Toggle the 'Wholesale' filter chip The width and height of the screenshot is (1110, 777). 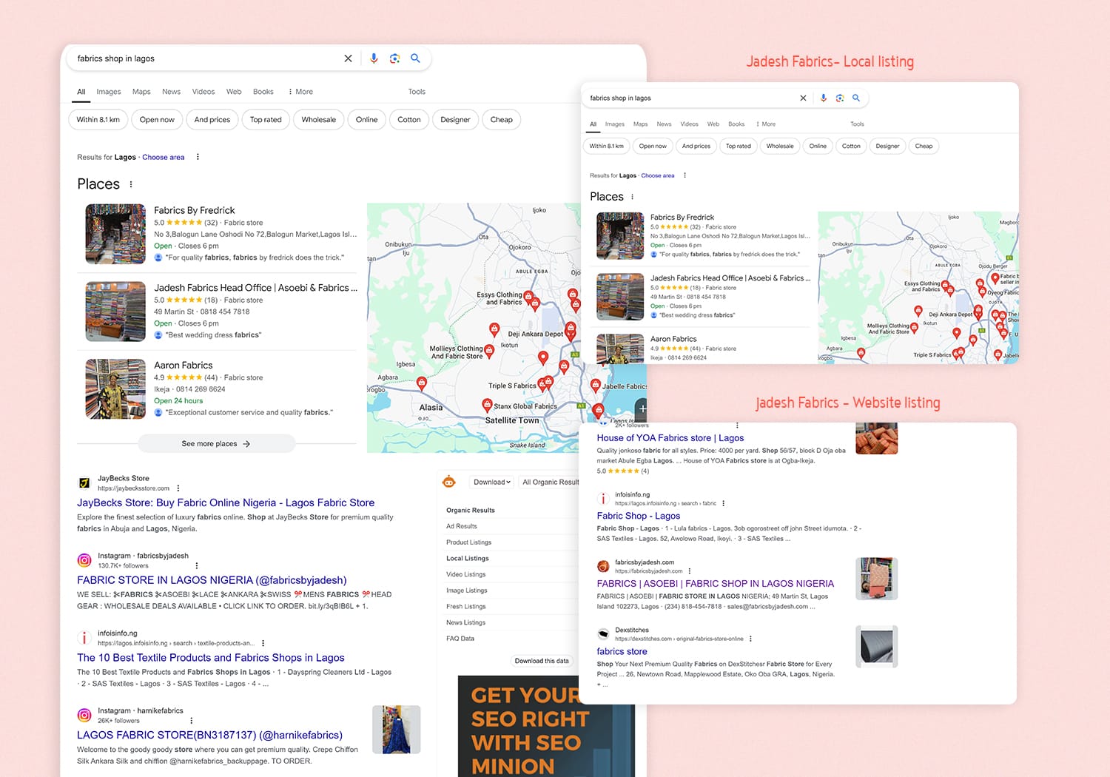pos(318,120)
